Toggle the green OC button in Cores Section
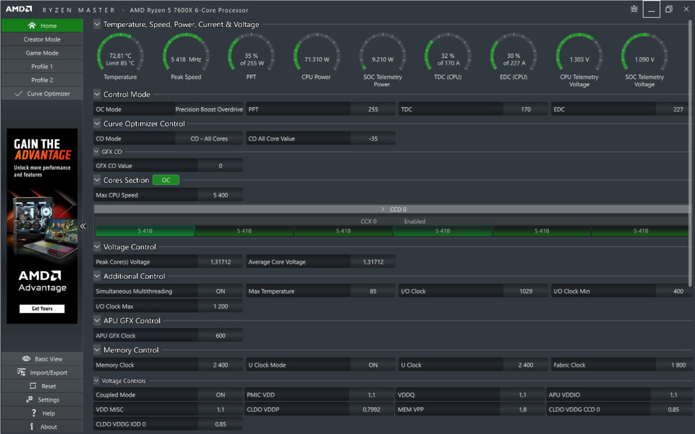The image size is (695, 434). pyautogui.click(x=166, y=180)
